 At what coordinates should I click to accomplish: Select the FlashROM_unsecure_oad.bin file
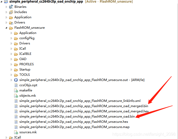(x=77, y=117)
